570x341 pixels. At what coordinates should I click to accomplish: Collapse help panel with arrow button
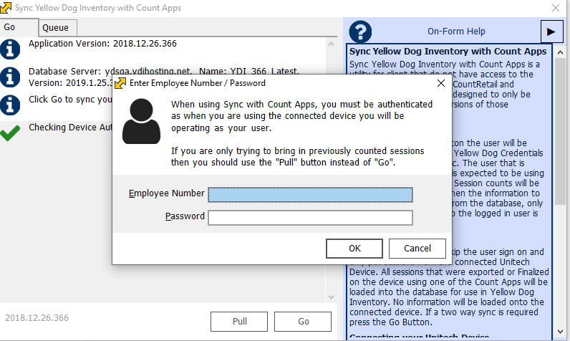coord(551,32)
